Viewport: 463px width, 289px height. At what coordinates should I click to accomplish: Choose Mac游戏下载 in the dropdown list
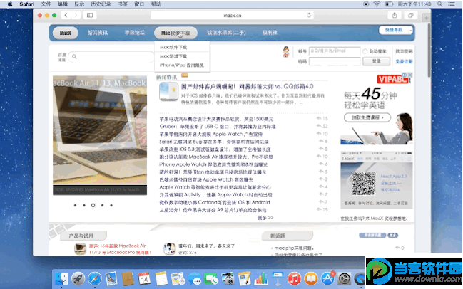coord(173,56)
